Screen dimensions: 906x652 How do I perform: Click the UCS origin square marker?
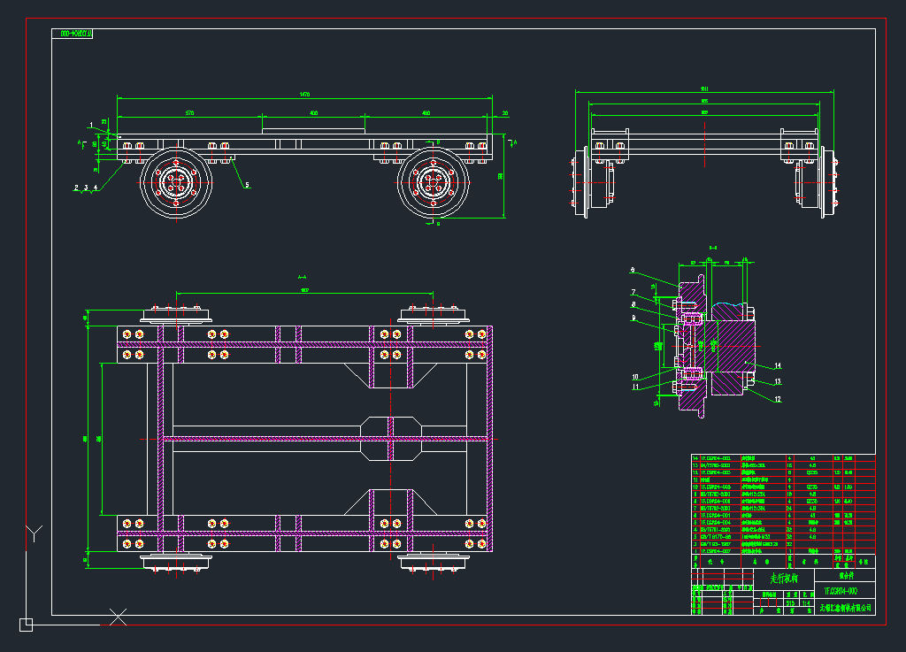(26, 625)
